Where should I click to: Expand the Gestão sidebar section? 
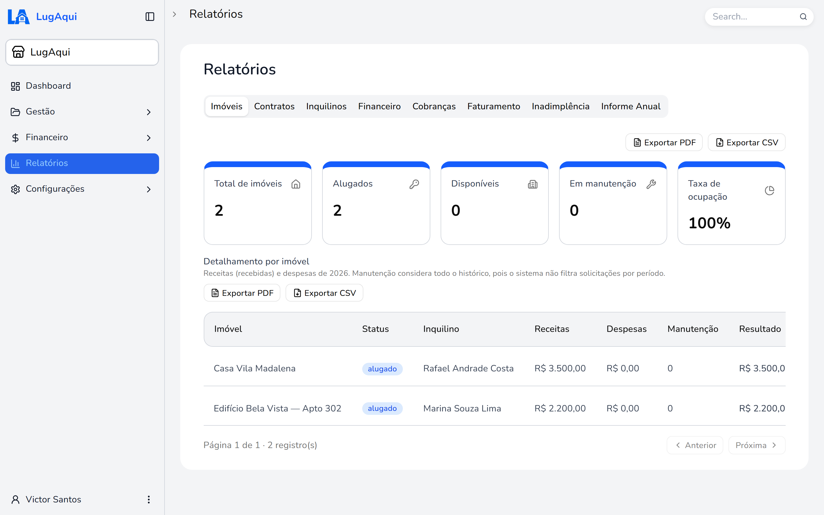coord(82,112)
